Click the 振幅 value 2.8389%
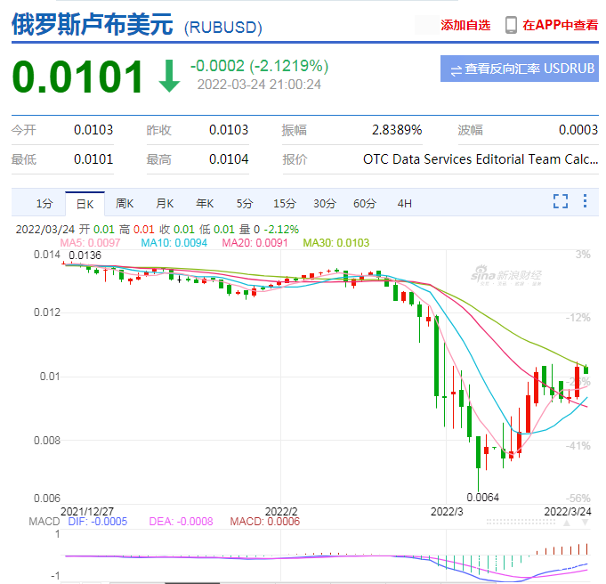 coord(397,130)
